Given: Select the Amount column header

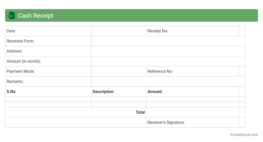Looking at the screenshot, I should [x=192, y=92].
